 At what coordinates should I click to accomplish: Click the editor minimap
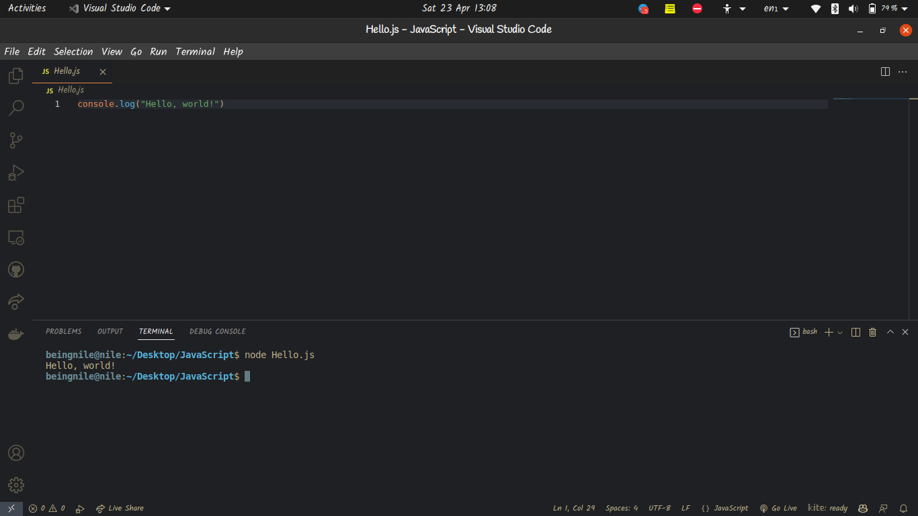(870, 99)
